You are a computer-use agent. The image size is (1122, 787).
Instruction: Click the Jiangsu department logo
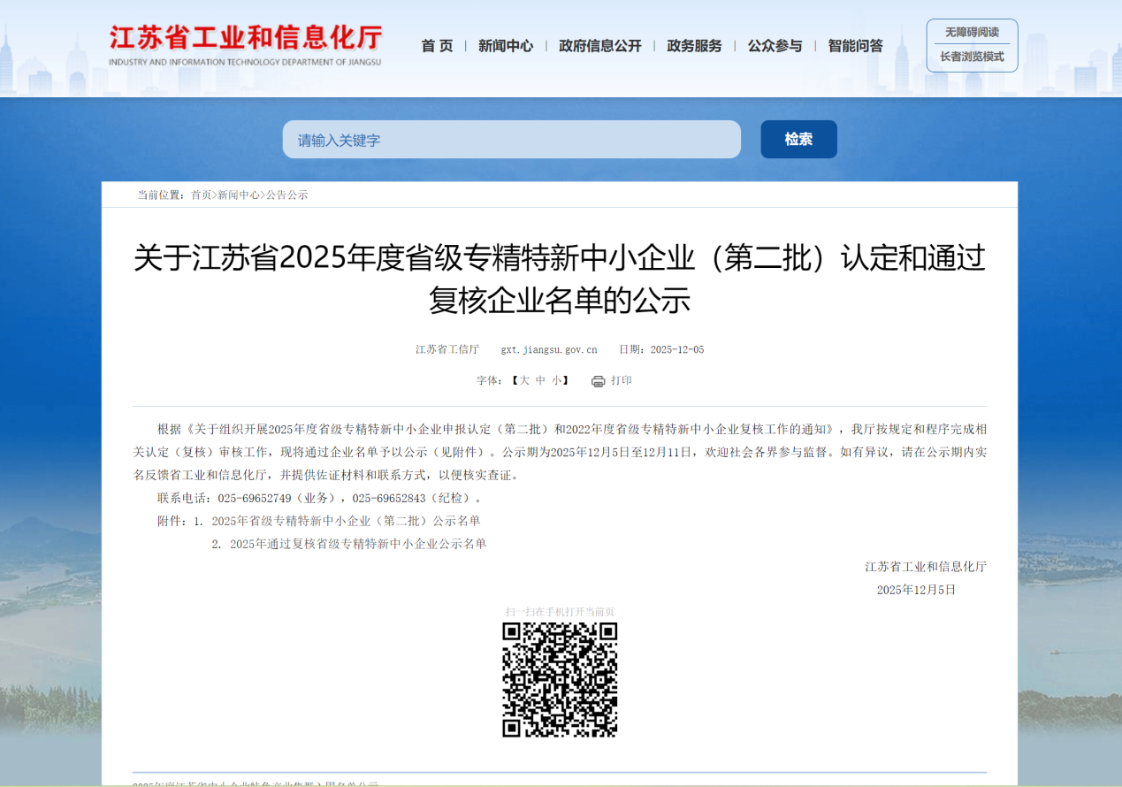[x=245, y=45]
